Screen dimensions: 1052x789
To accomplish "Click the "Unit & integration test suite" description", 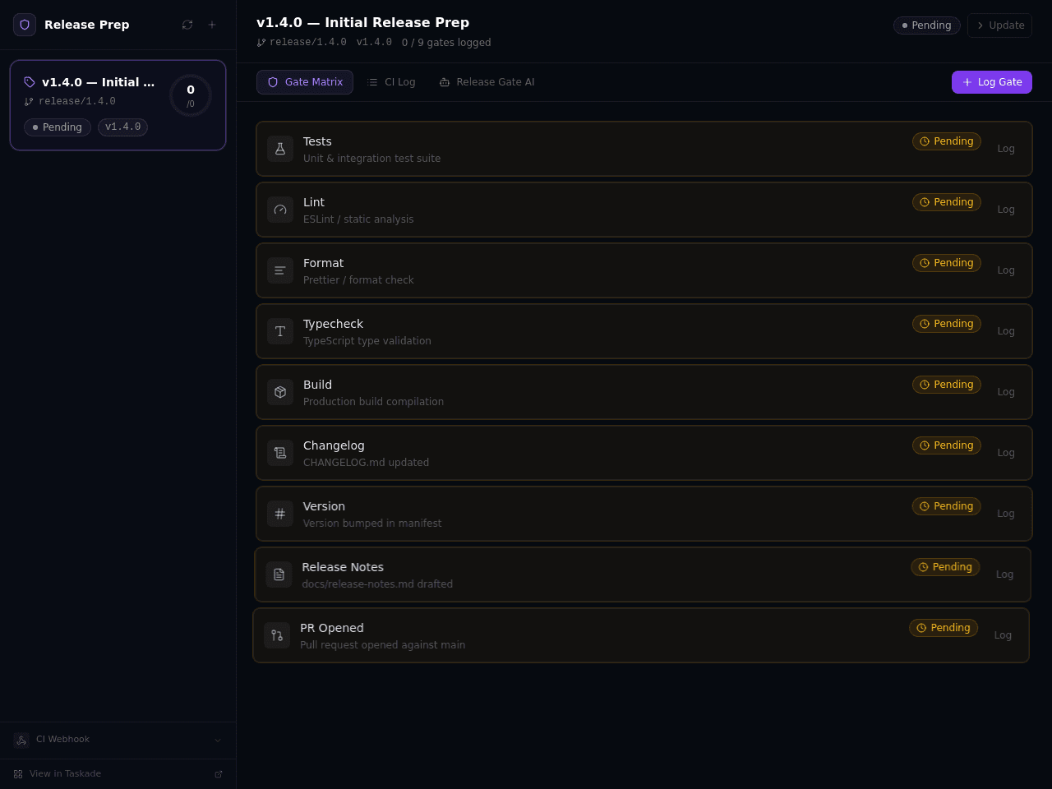I will (371, 159).
